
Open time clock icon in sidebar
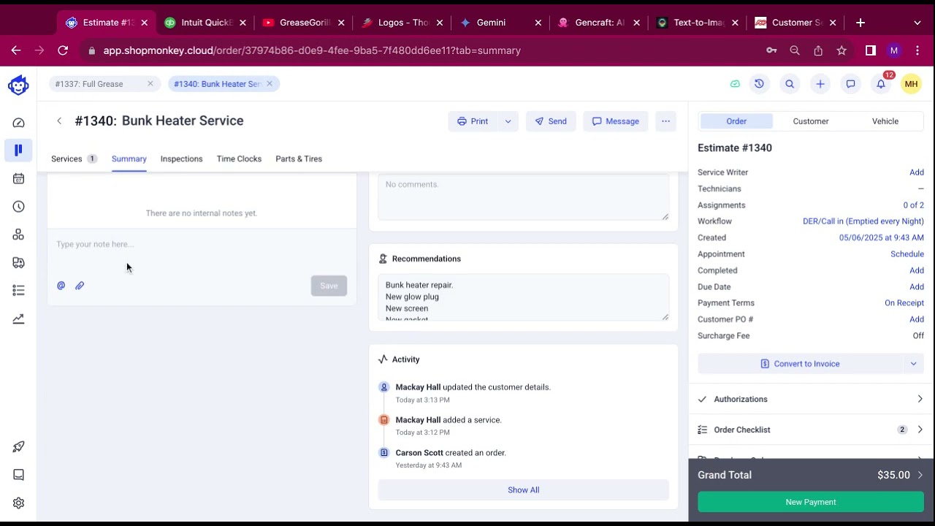[18, 207]
